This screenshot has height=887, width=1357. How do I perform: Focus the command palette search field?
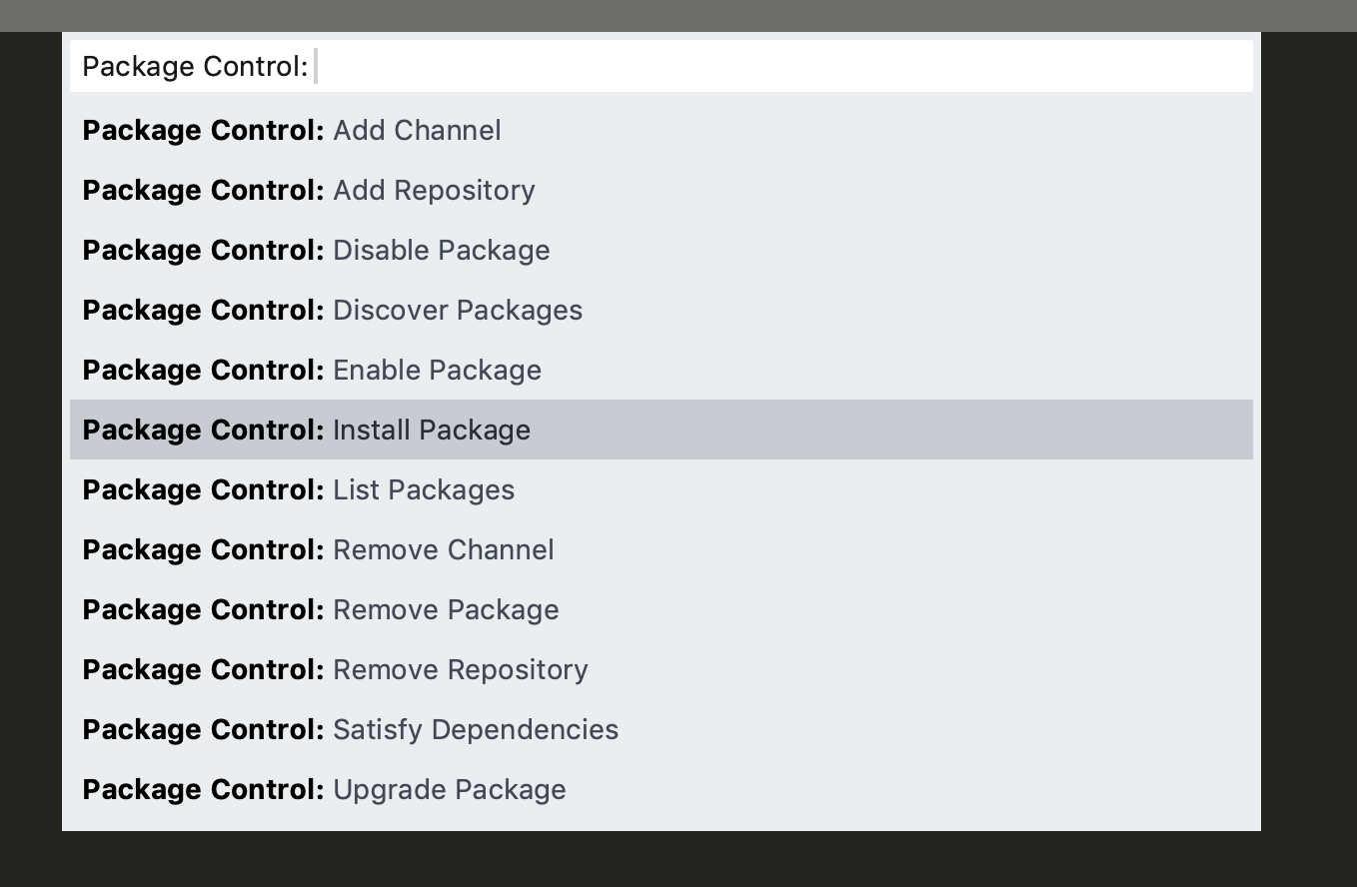click(661, 66)
